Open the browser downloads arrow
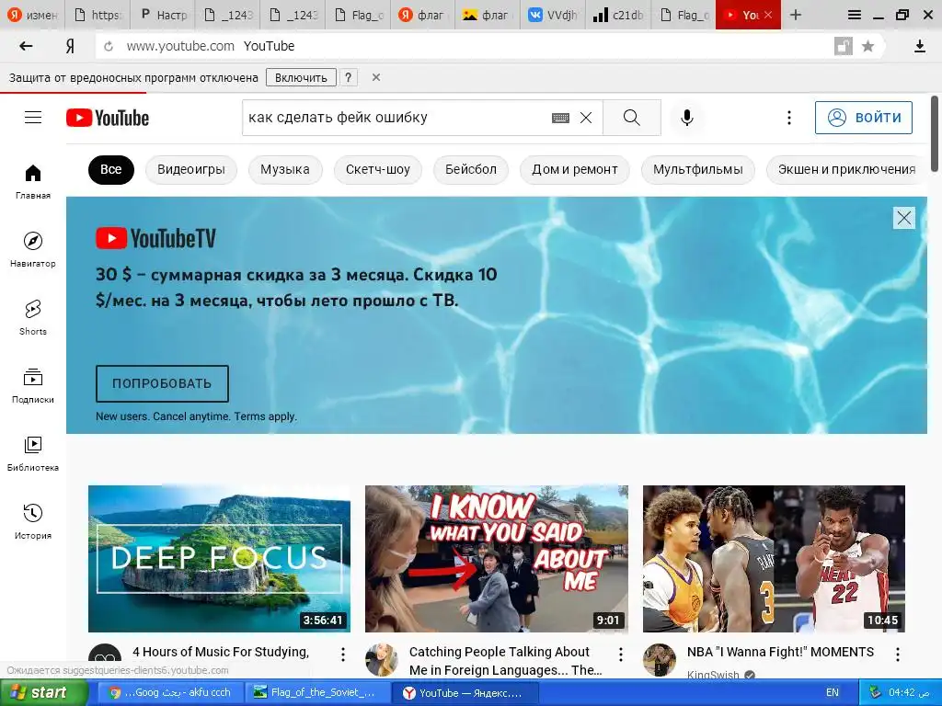942x706 pixels. 920,46
